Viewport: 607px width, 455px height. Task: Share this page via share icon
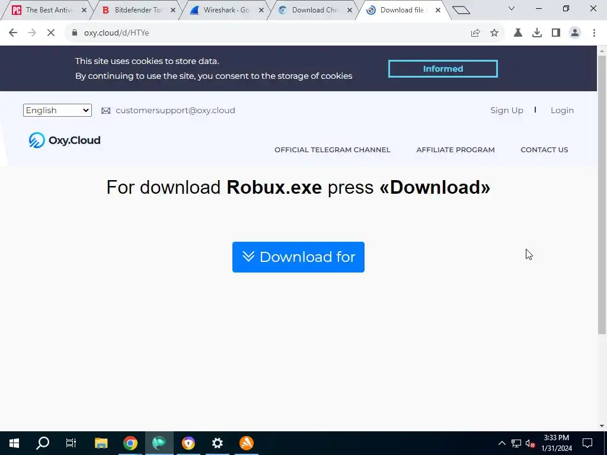475,33
